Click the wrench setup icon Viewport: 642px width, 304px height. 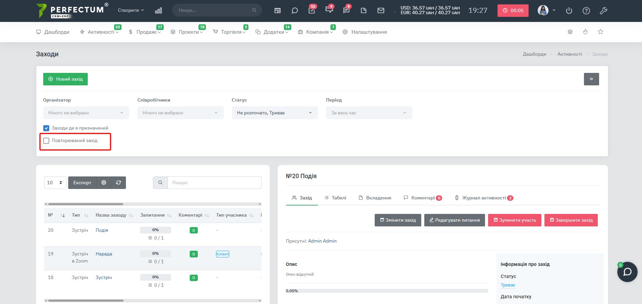(x=604, y=10)
